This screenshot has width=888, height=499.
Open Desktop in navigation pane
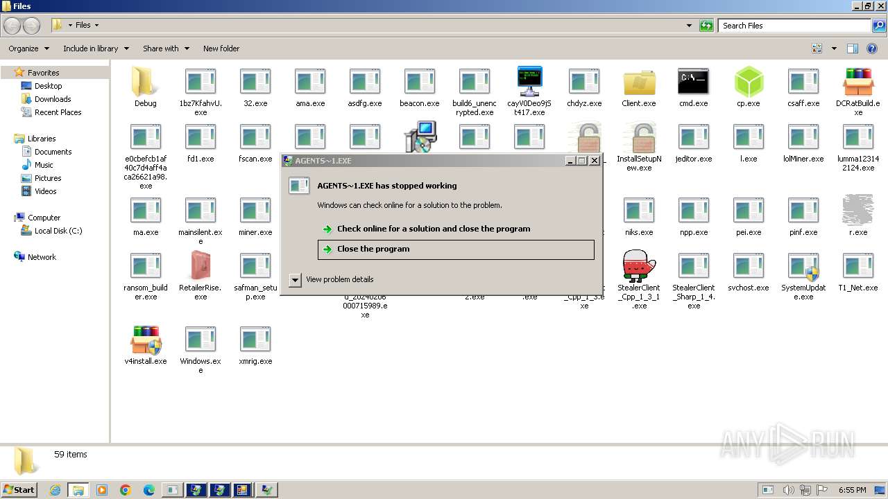[48, 86]
